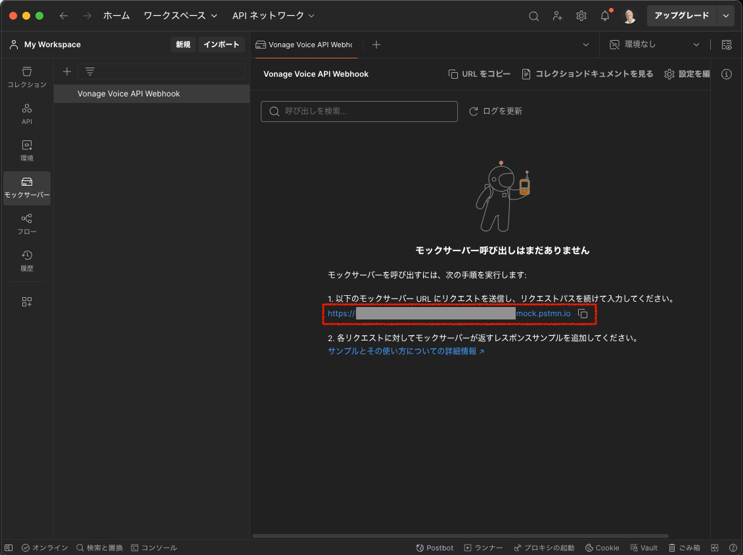743x555 pixels.
Task: Click the top bar search magnifier icon
Action: click(x=533, y=16)
